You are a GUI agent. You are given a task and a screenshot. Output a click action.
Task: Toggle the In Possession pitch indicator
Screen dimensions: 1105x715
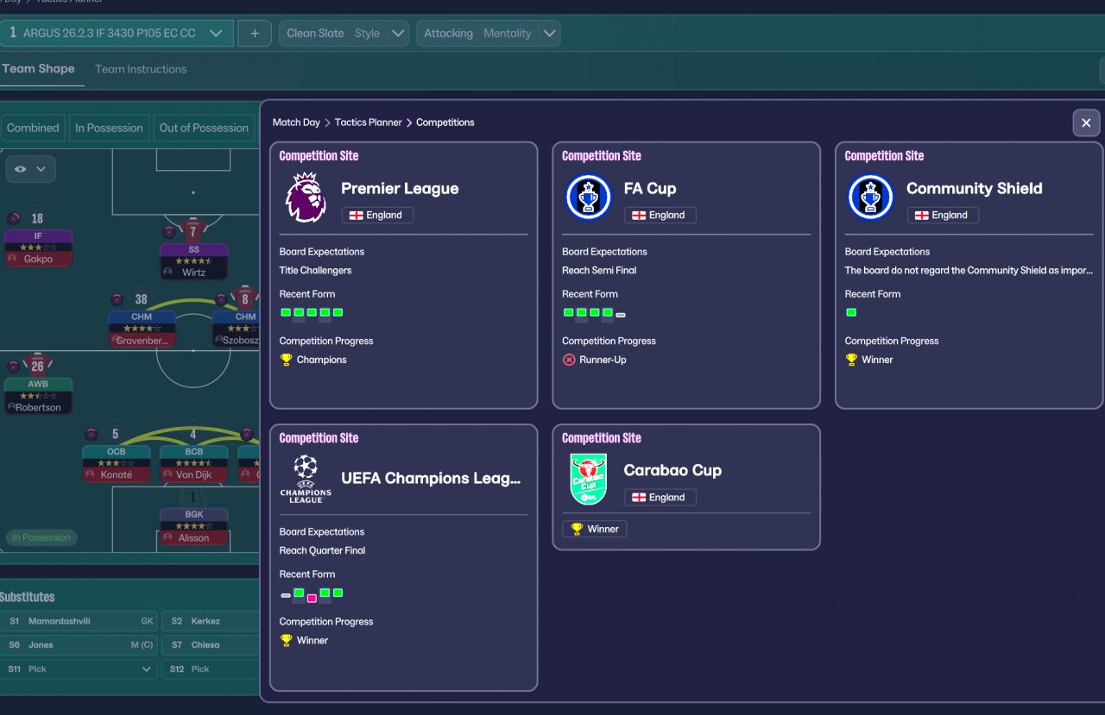[x=40, y=537]
